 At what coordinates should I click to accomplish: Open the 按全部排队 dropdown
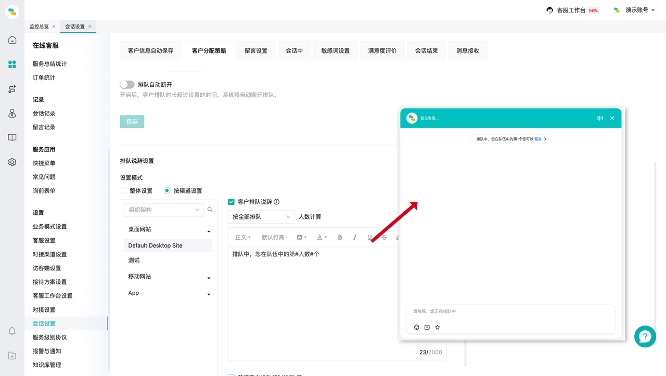261,217
